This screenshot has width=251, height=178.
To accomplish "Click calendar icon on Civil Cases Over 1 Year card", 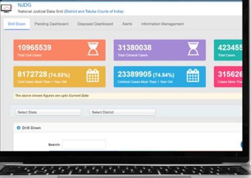I will click(93, 75).
